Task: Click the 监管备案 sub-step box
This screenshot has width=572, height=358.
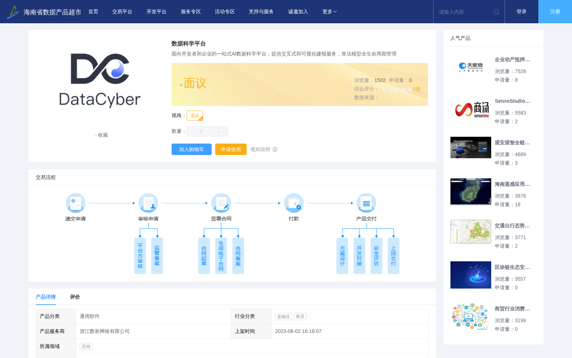Action: point(157,256)
